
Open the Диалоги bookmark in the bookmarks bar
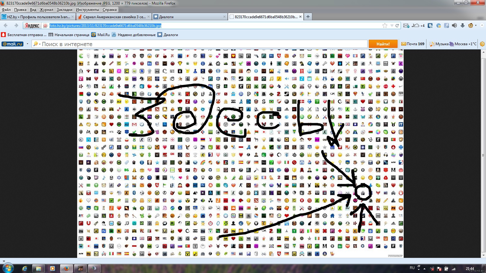[x=168, y=35]
